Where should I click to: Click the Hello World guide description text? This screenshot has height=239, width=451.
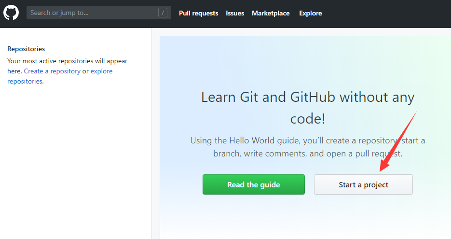click(x=307, y=147)
